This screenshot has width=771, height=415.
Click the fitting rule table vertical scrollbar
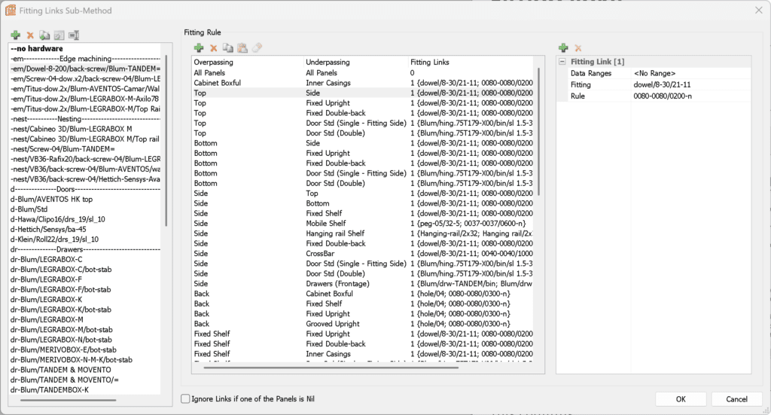tap(539, 132)
